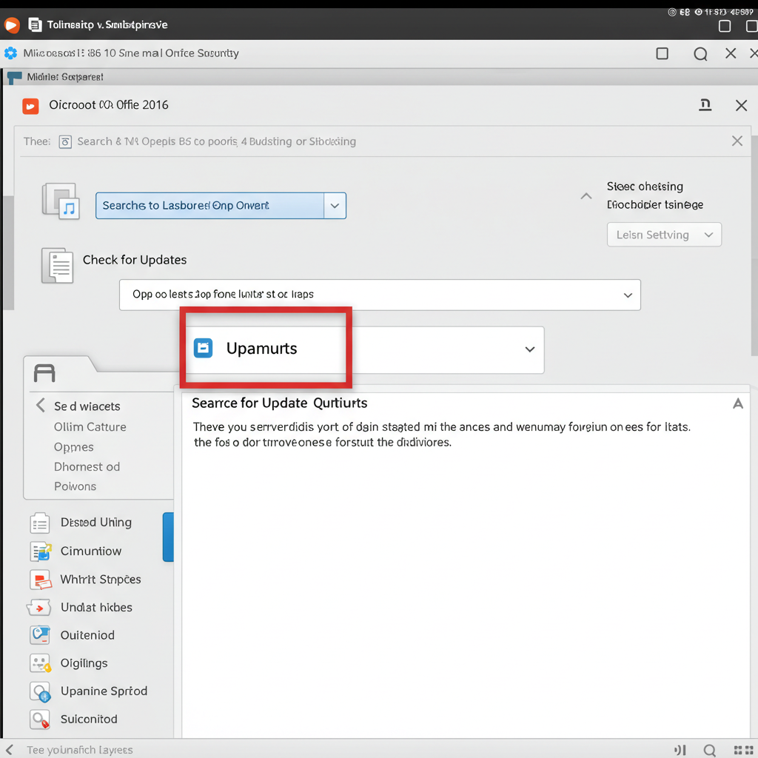Click the Tee yolunafich layrees status text
This screenshot has width=758, height=758.
pyautogui.click(x=80, y=750)
